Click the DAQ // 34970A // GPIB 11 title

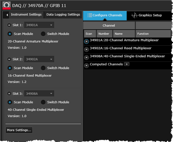39,6
